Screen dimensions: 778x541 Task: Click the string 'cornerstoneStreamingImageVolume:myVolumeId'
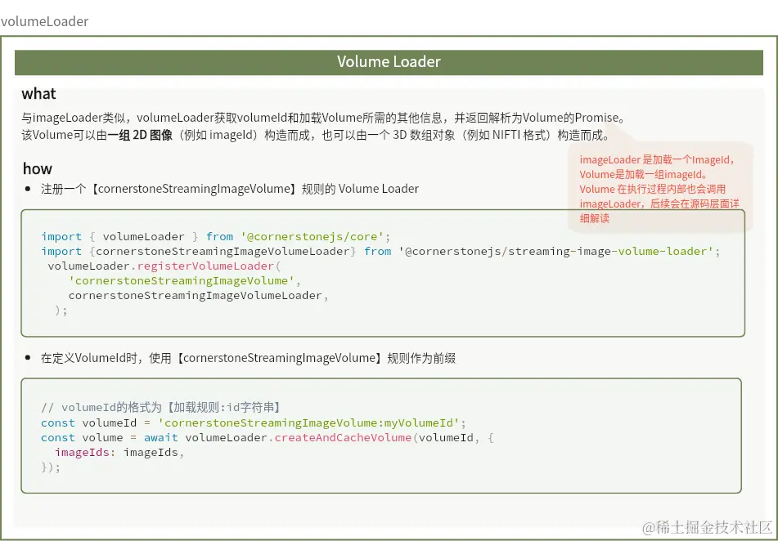309,423
